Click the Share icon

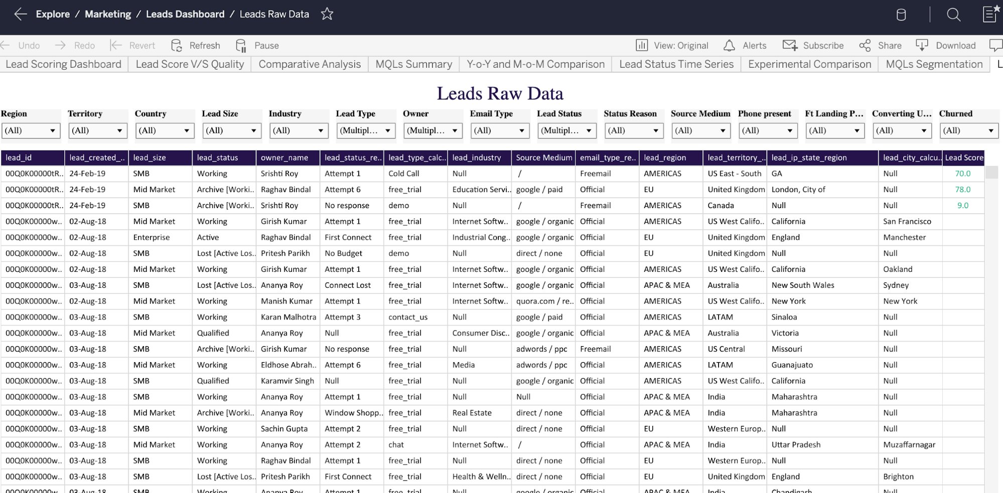point(865,46)
